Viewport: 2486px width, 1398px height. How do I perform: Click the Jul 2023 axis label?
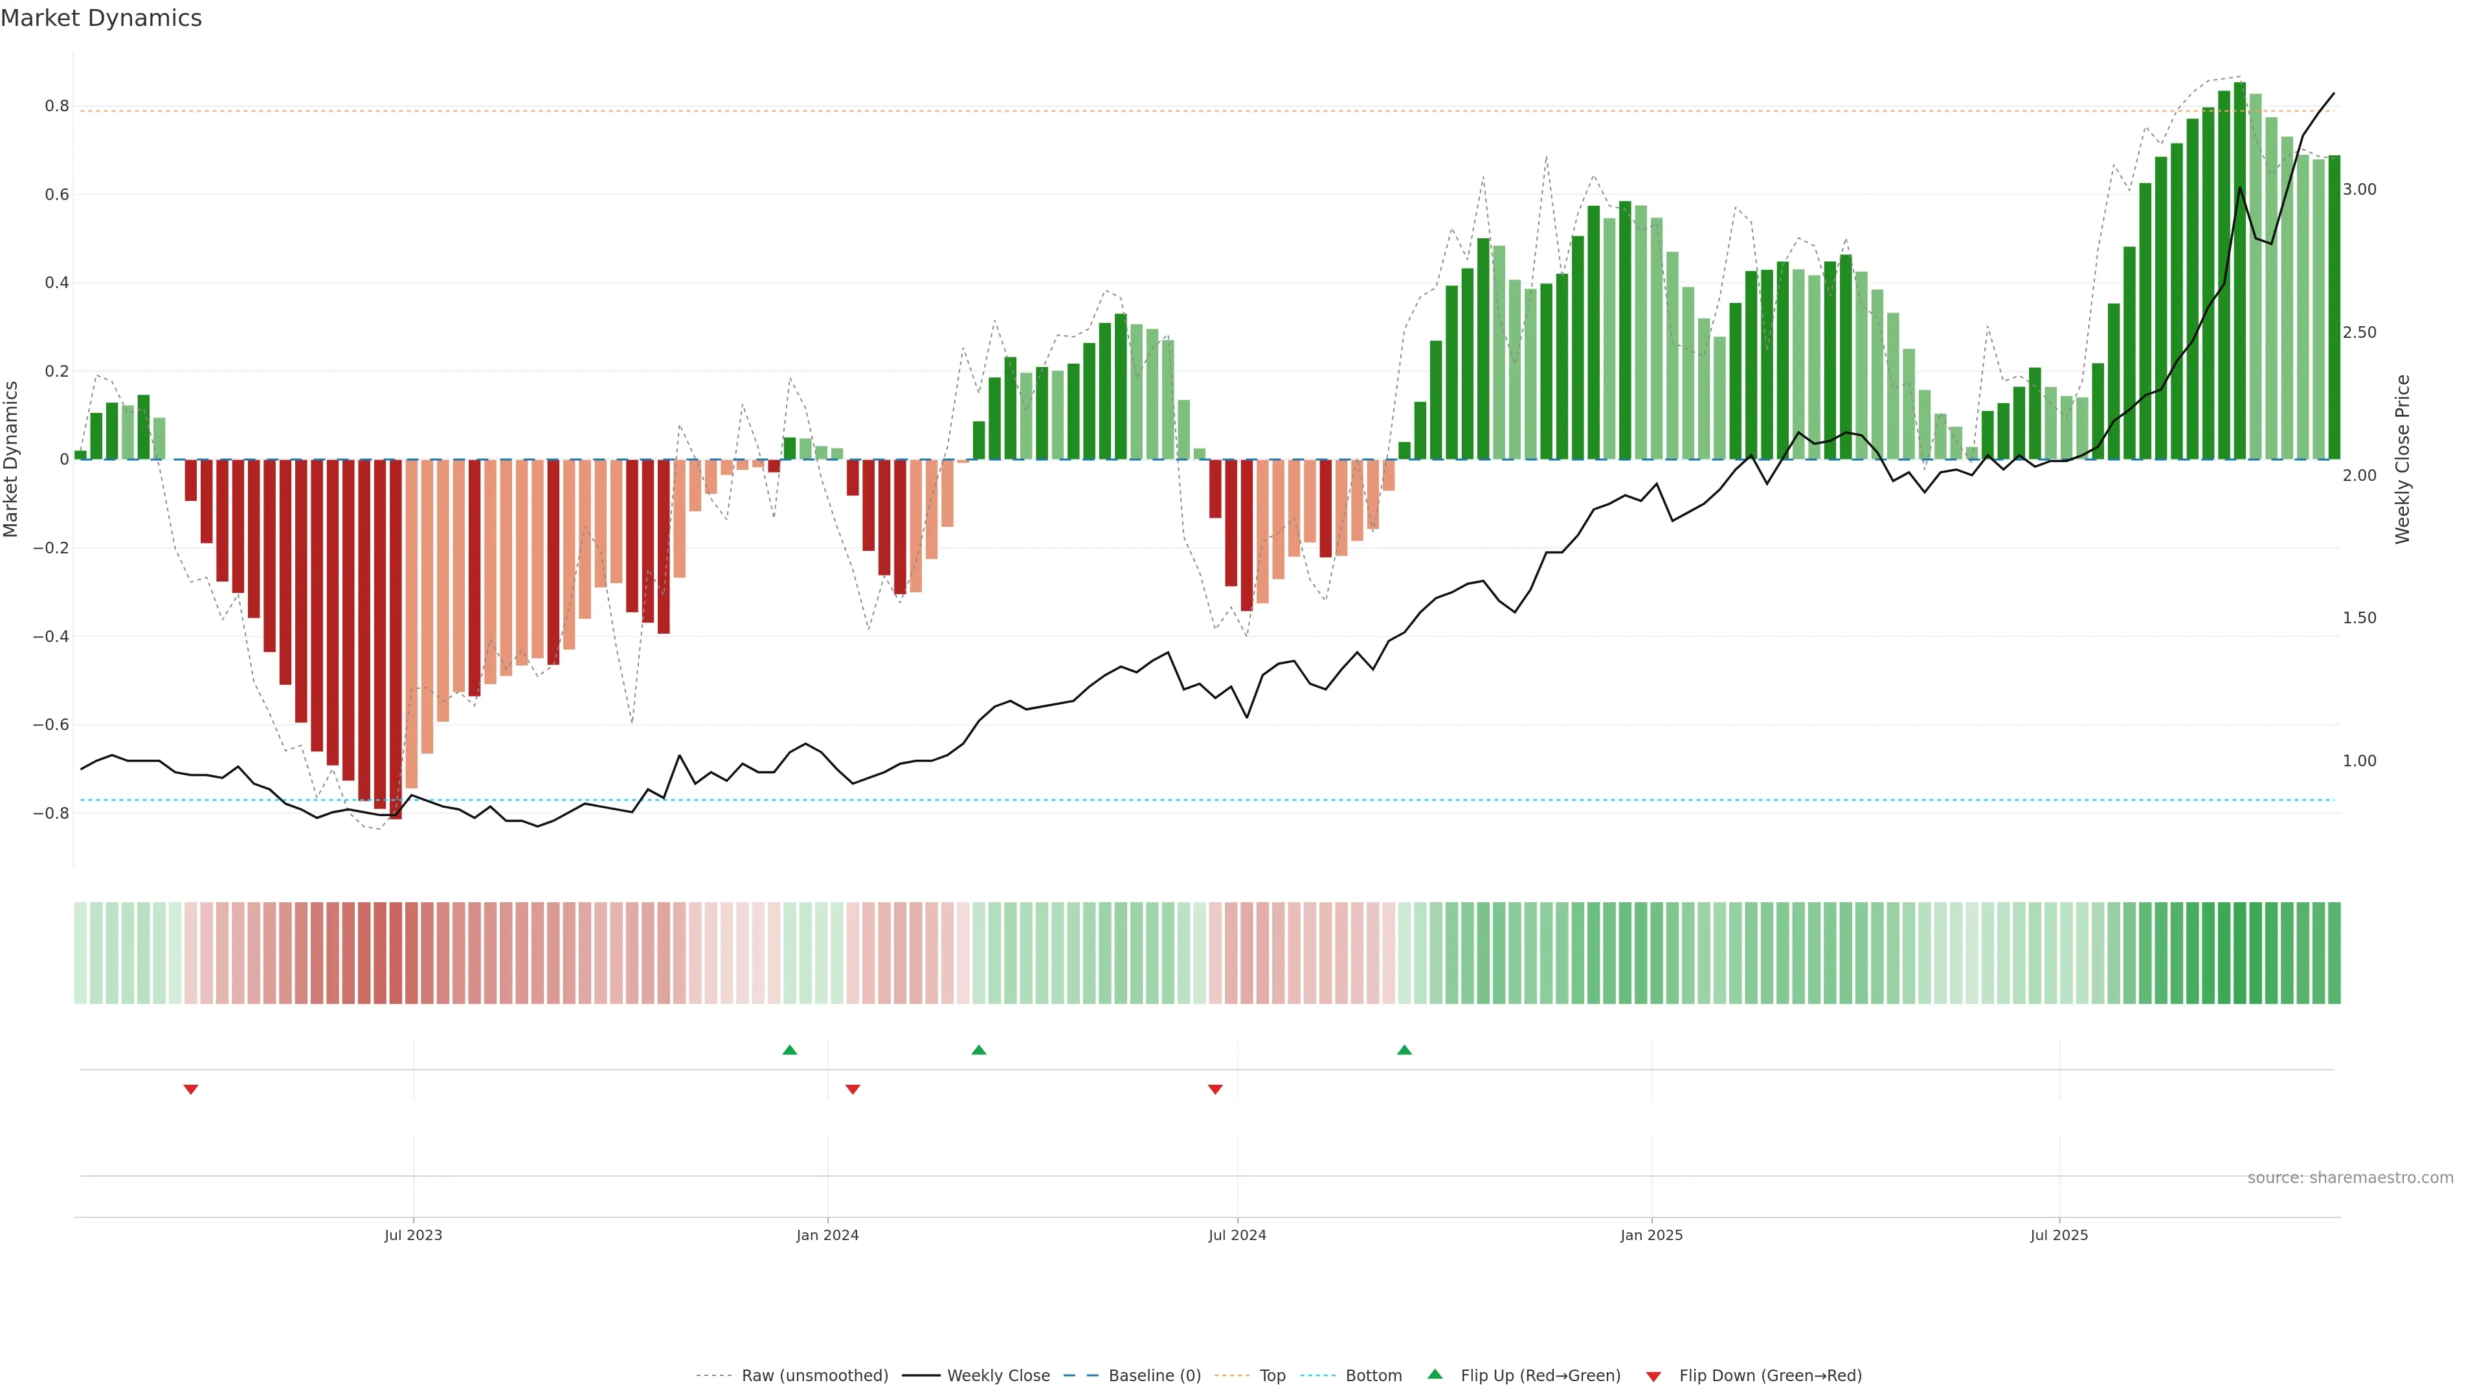click(x=413, y=1235)
